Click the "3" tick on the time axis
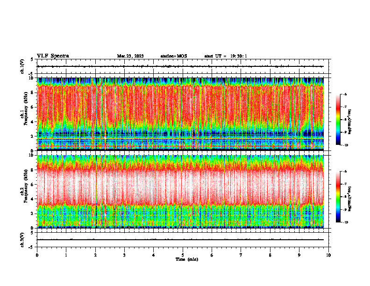 (124, 255)
